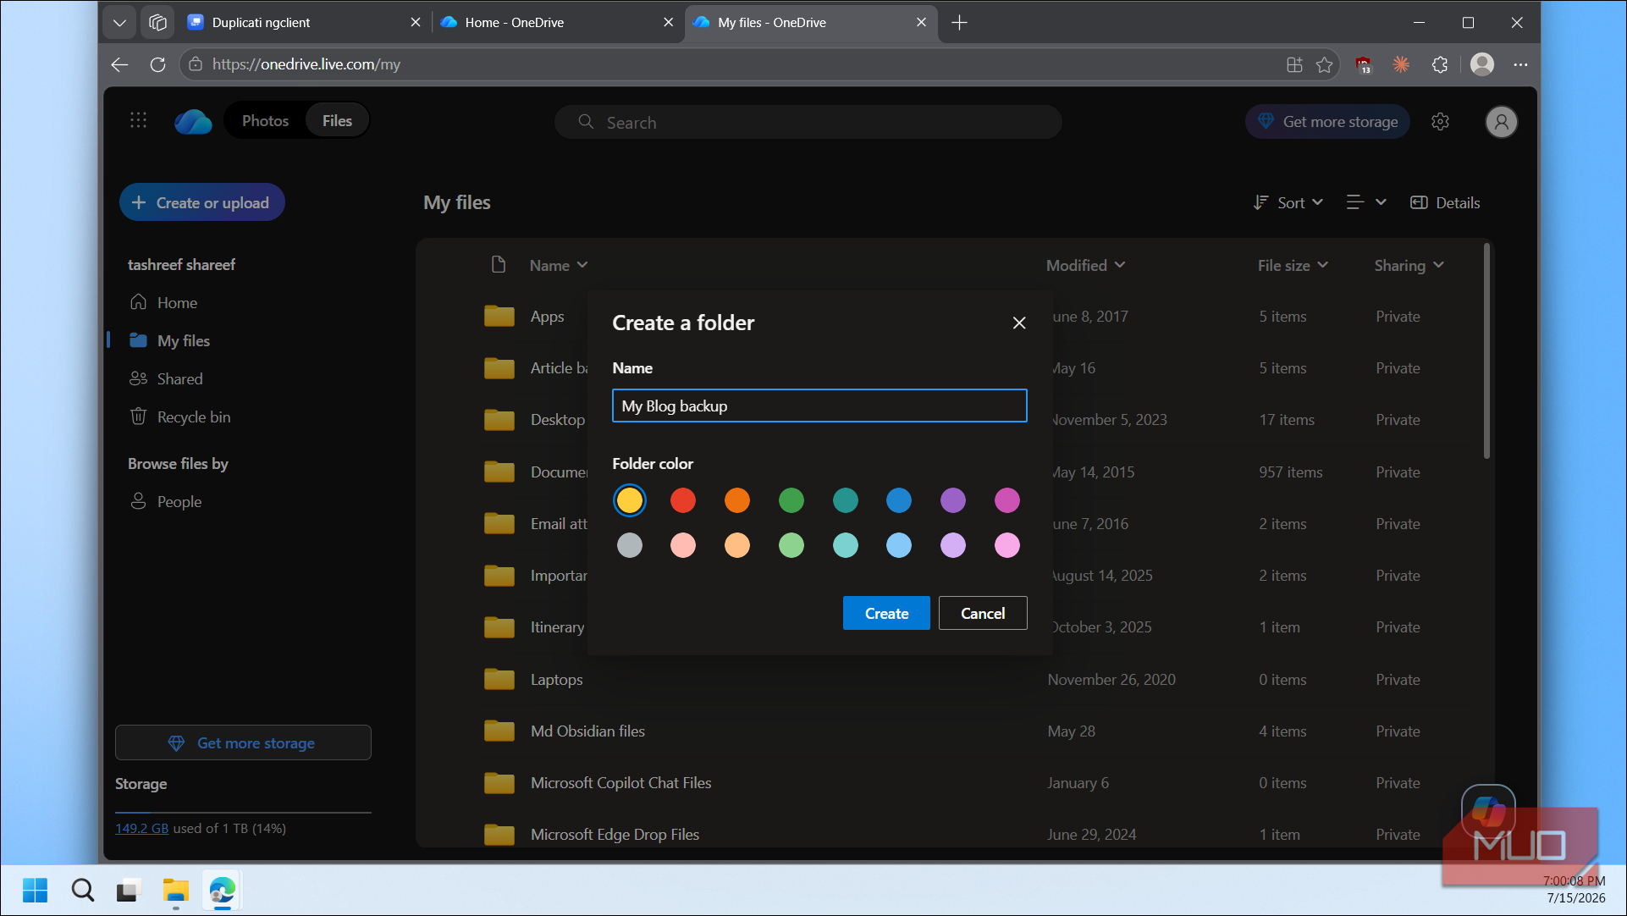The height and width of the screenshot is (916, 1627).
Task: Select the purple folder color
Action: [x=953, y=500]
